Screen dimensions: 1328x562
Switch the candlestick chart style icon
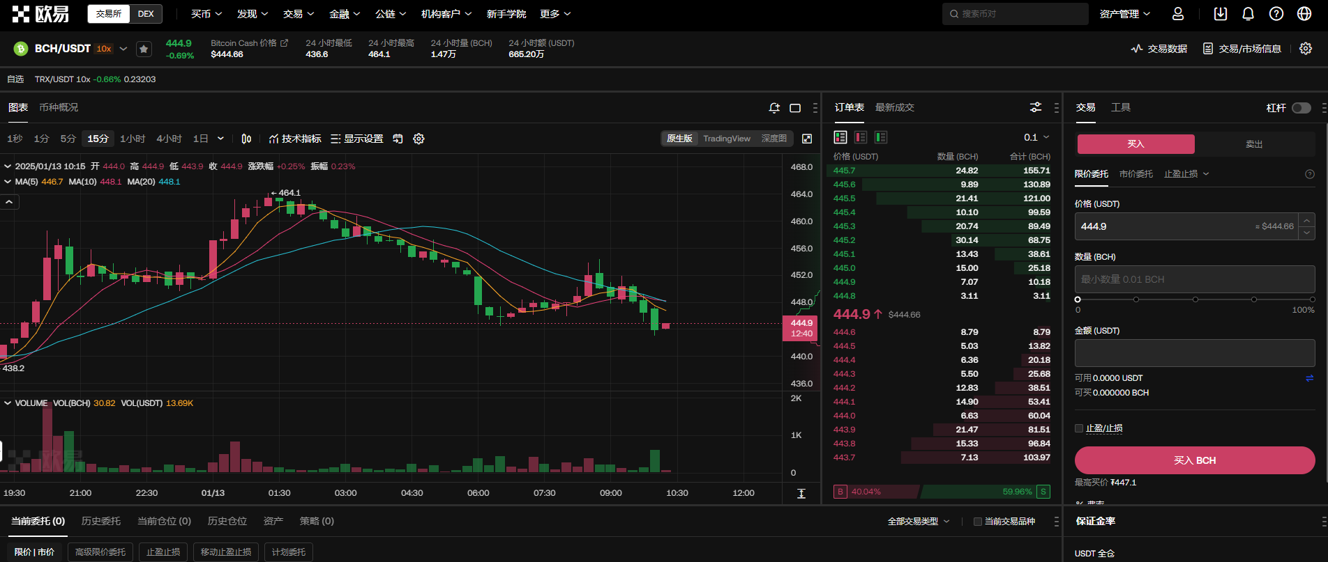pyautogui.click(x=246, y=139)
